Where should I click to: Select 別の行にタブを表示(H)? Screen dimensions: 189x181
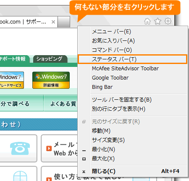pos(132,109)
